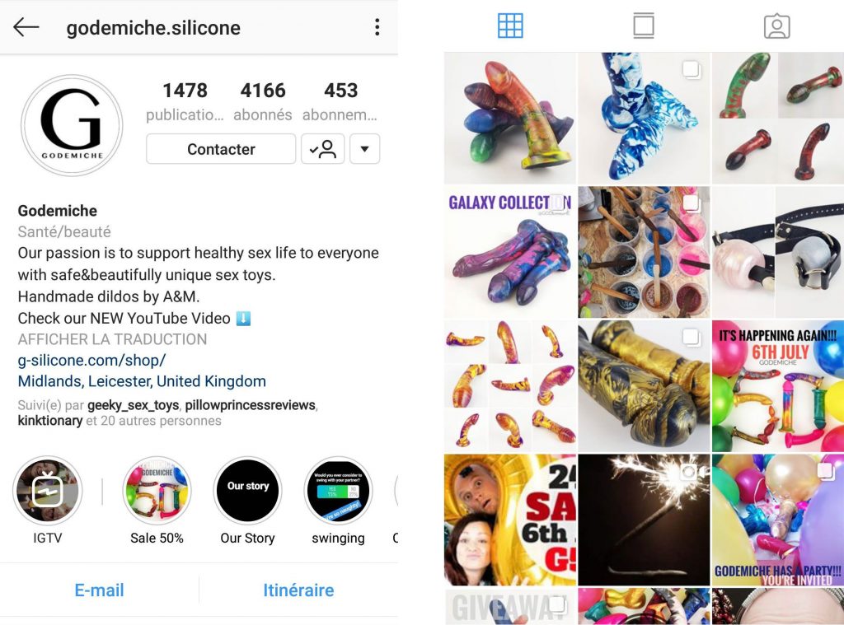Go back using the arrow icon
Viewport: 844px width, 625px height.
click(x=26, y=27)
